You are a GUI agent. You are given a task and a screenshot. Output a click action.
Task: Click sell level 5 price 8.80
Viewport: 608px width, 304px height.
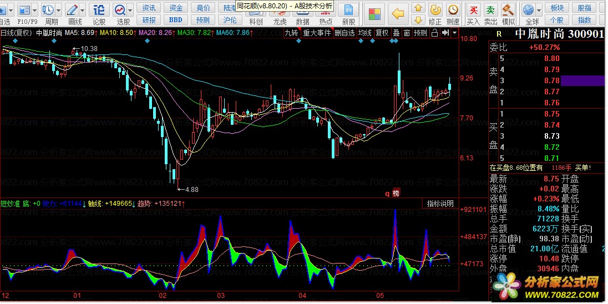[x=552, y=59]
